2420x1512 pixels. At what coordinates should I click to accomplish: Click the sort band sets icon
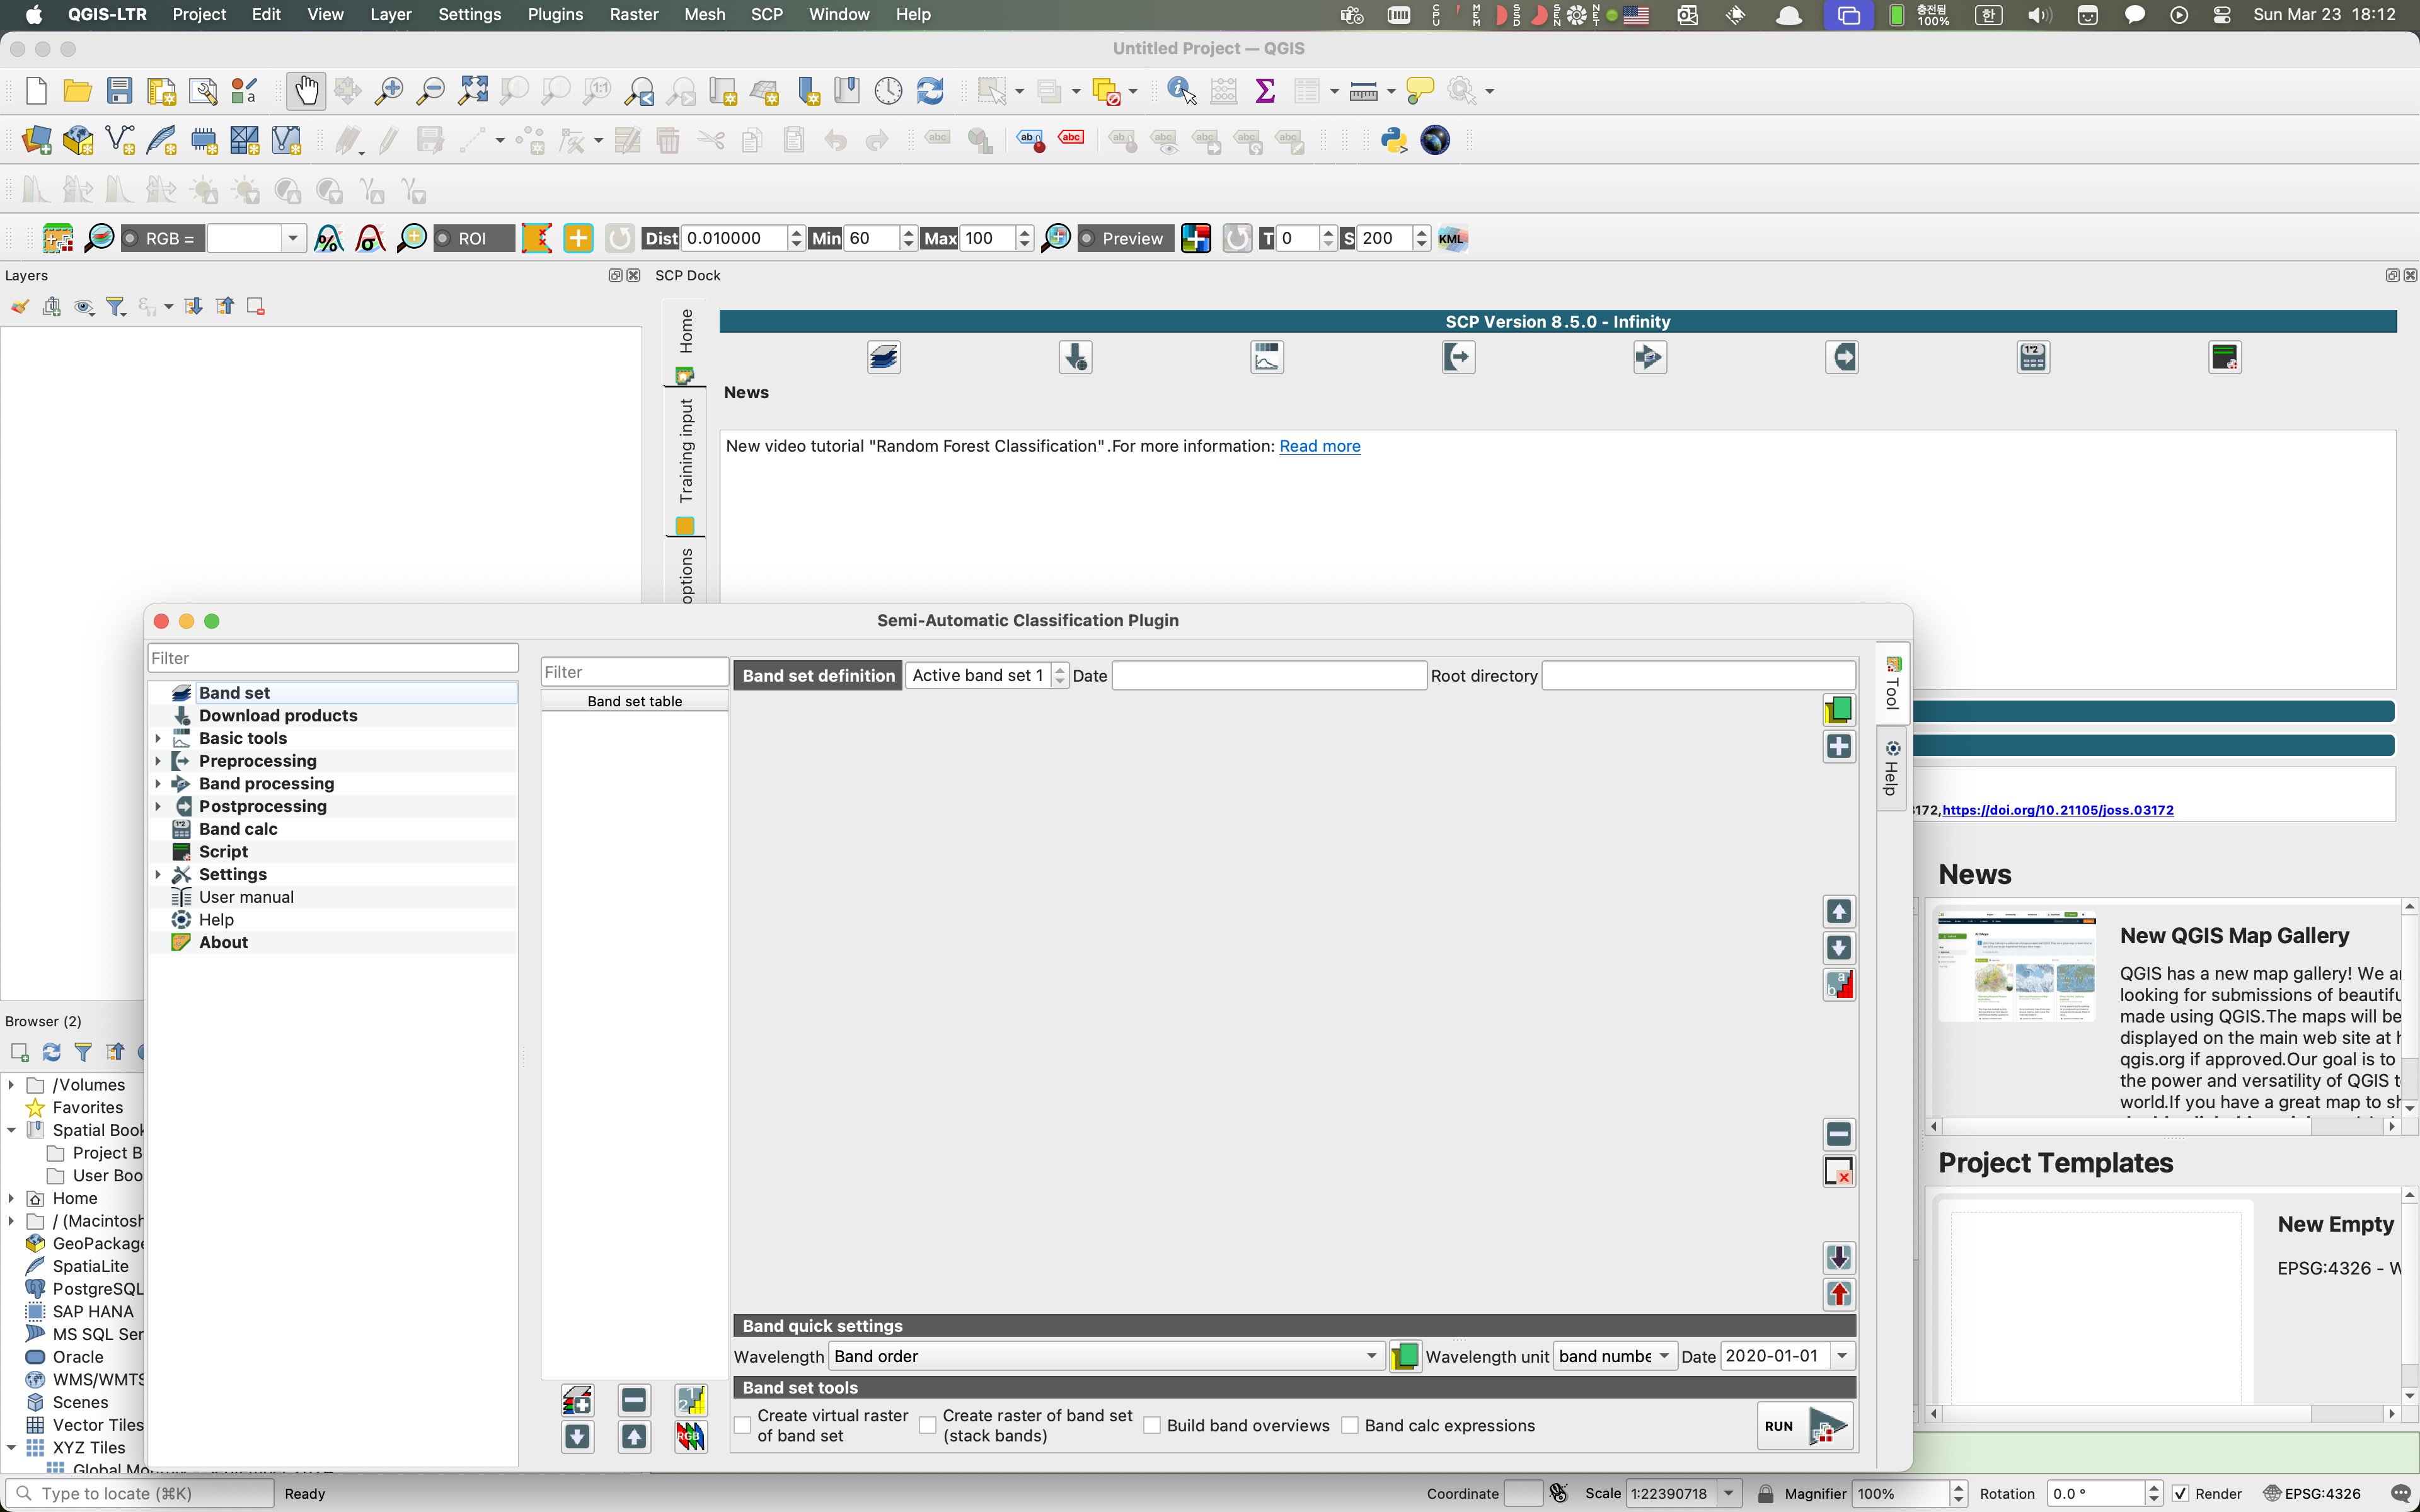tap(690, 1400)
